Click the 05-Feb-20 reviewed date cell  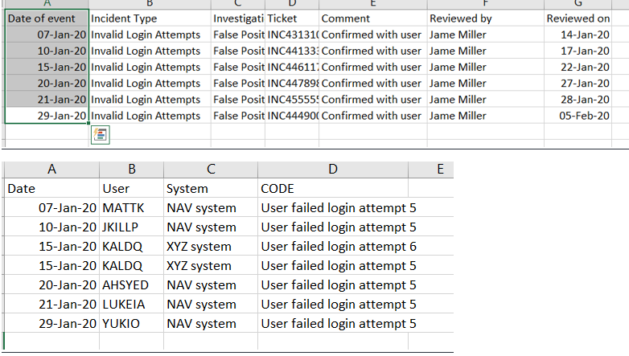click(x=578, y=116)
